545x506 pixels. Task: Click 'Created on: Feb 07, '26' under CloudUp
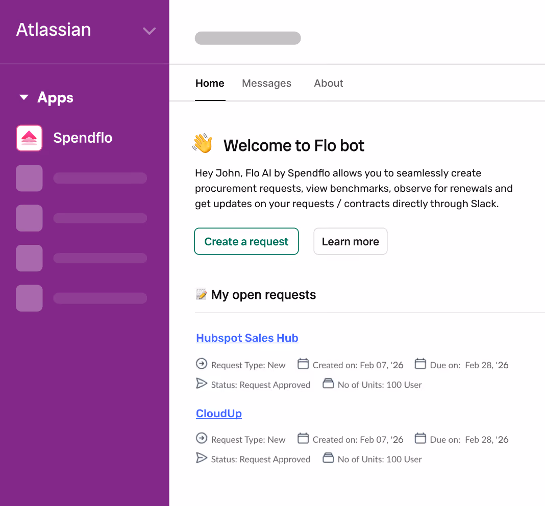coord(358,440)
